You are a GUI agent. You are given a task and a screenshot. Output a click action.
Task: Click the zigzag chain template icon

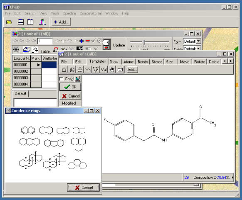(88, 70)
